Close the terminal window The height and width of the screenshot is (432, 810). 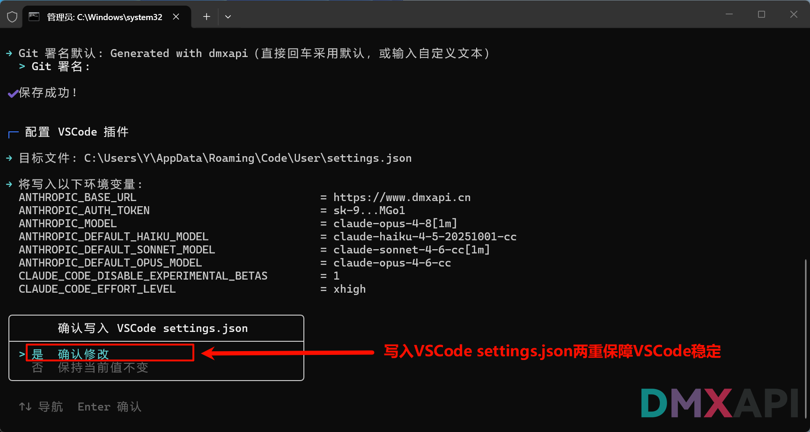[x=794, y=14]
